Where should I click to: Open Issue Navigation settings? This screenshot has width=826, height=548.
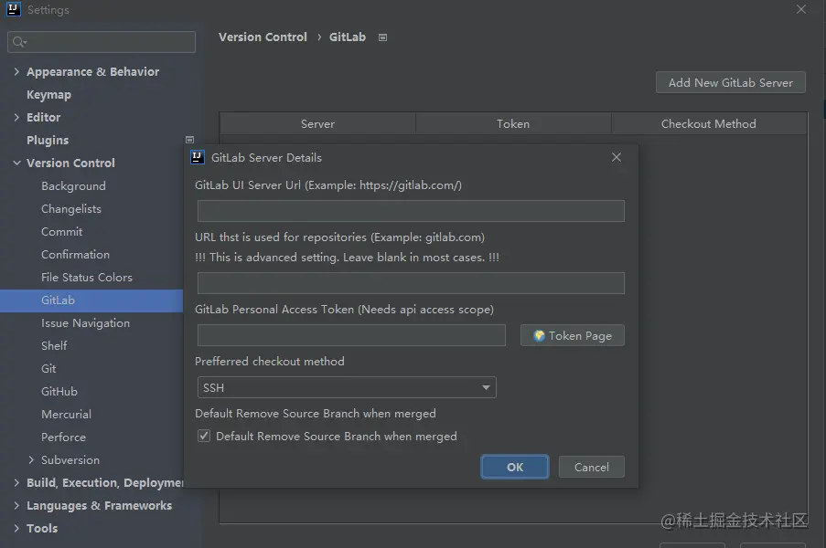coord(85,323)
